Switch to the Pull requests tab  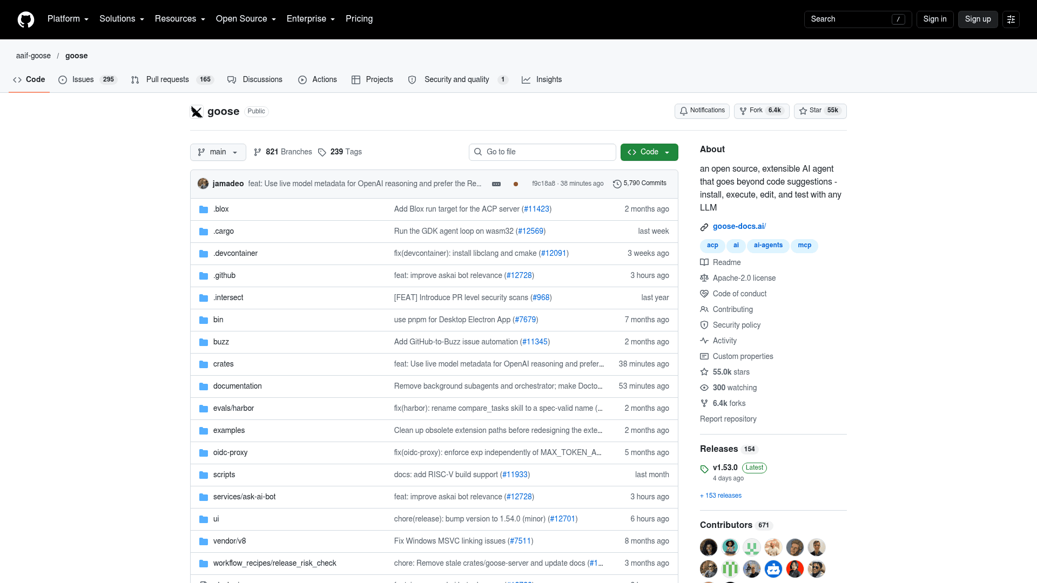(172, 79)
